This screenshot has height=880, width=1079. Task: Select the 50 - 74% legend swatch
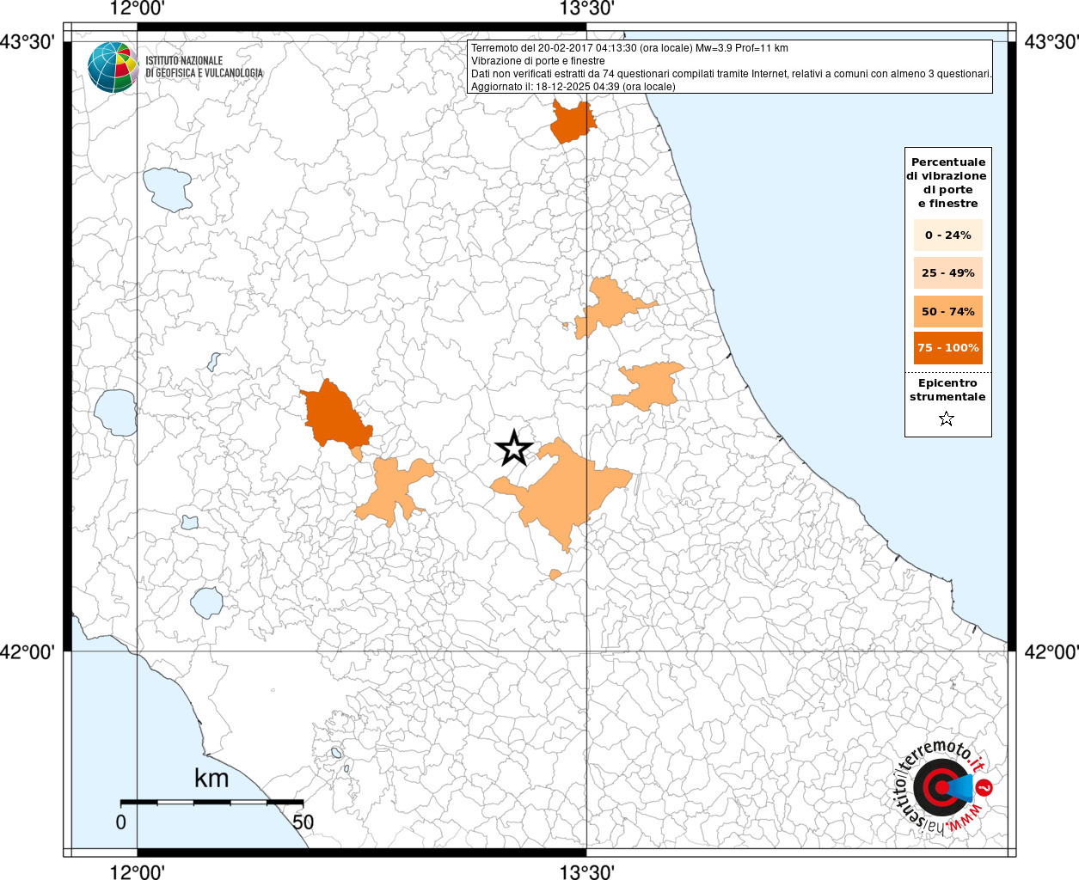pyautogui.click(x=948, y=311)
